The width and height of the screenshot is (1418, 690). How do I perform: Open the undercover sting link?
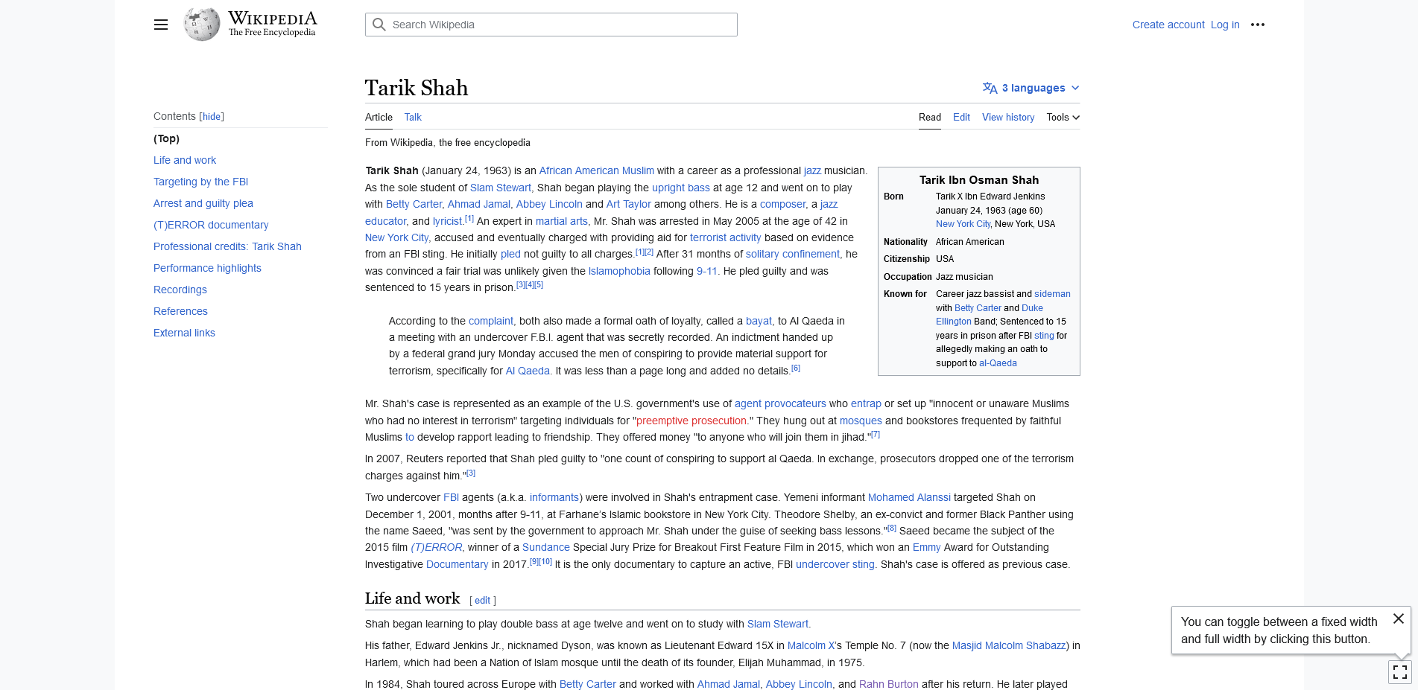[x=835, y=564]
